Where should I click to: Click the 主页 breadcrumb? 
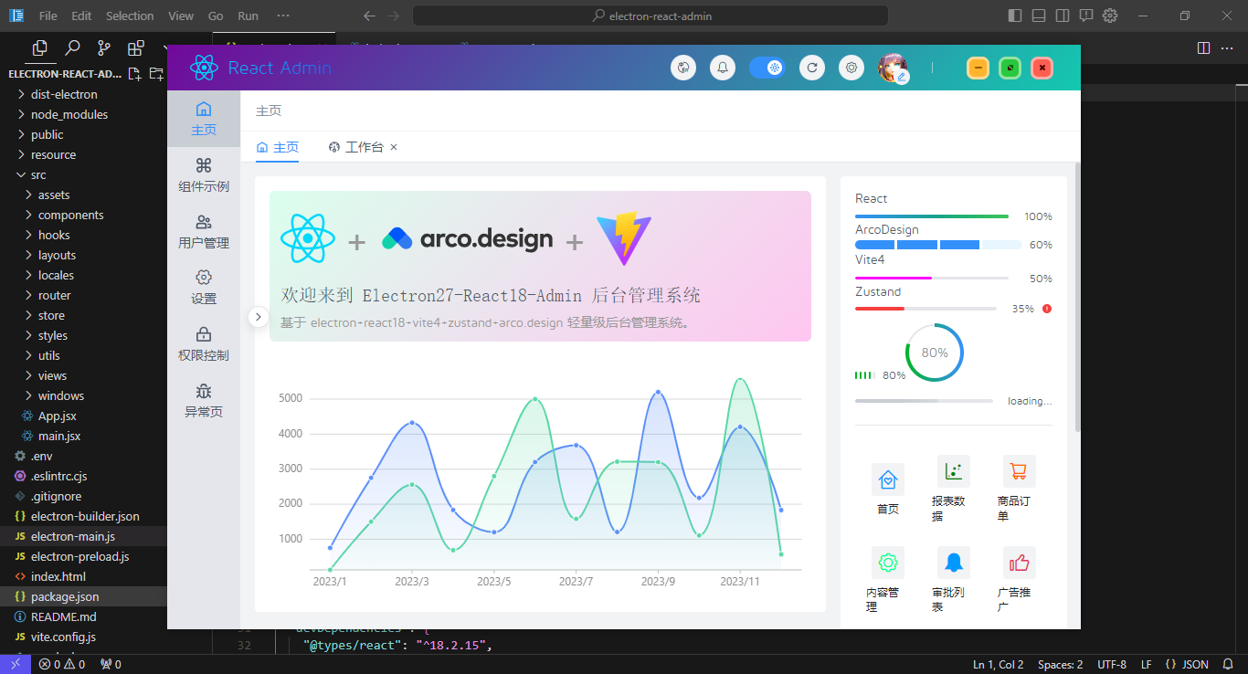269,111
